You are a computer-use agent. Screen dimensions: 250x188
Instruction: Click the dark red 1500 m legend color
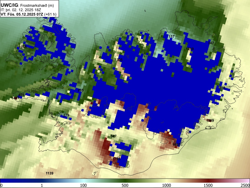[208, 181]
